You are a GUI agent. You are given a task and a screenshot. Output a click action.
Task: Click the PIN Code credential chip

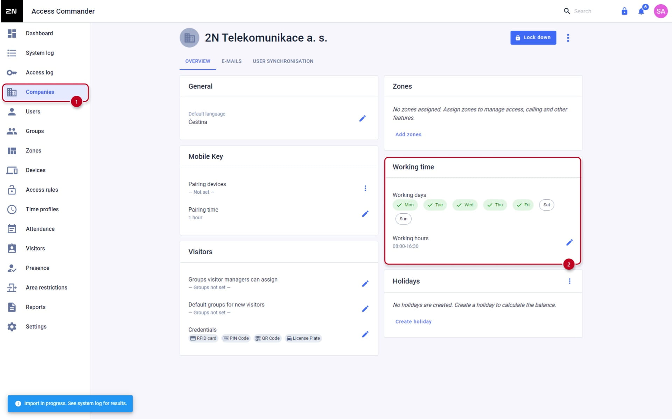(236, 338)
